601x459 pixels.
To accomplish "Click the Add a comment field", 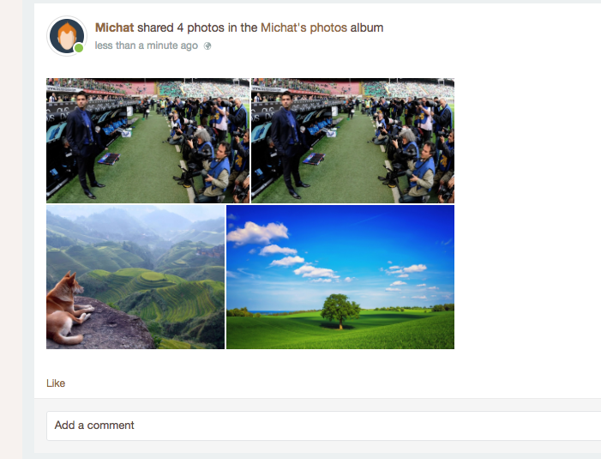I will click(323, 426).
